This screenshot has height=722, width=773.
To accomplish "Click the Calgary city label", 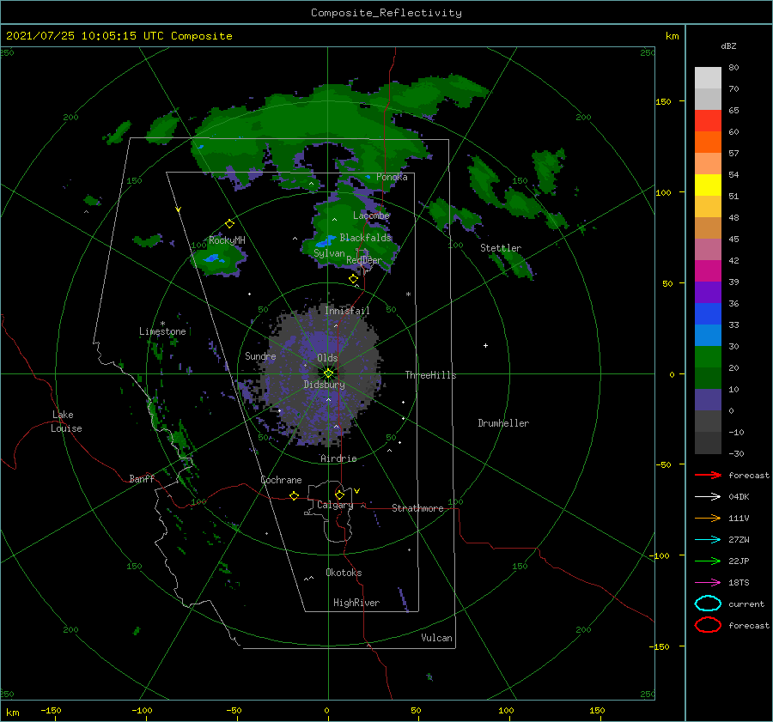I will [335, 505].
